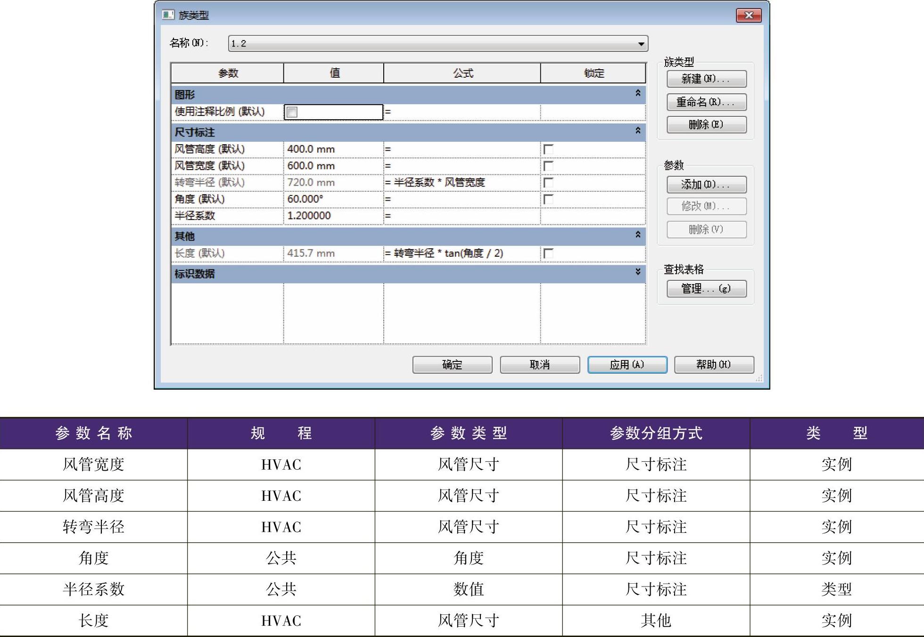The height and width of the screenshot is (637, 924).
Task: Open help with 帮助(H)
Action: [714, 365]
